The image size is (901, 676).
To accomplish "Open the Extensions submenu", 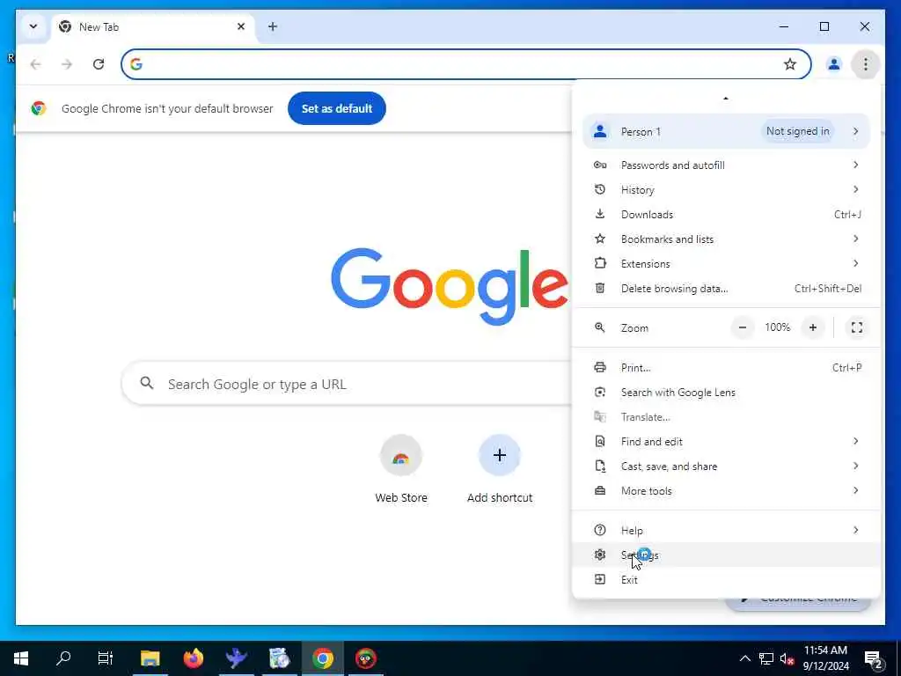I will 726,264.
